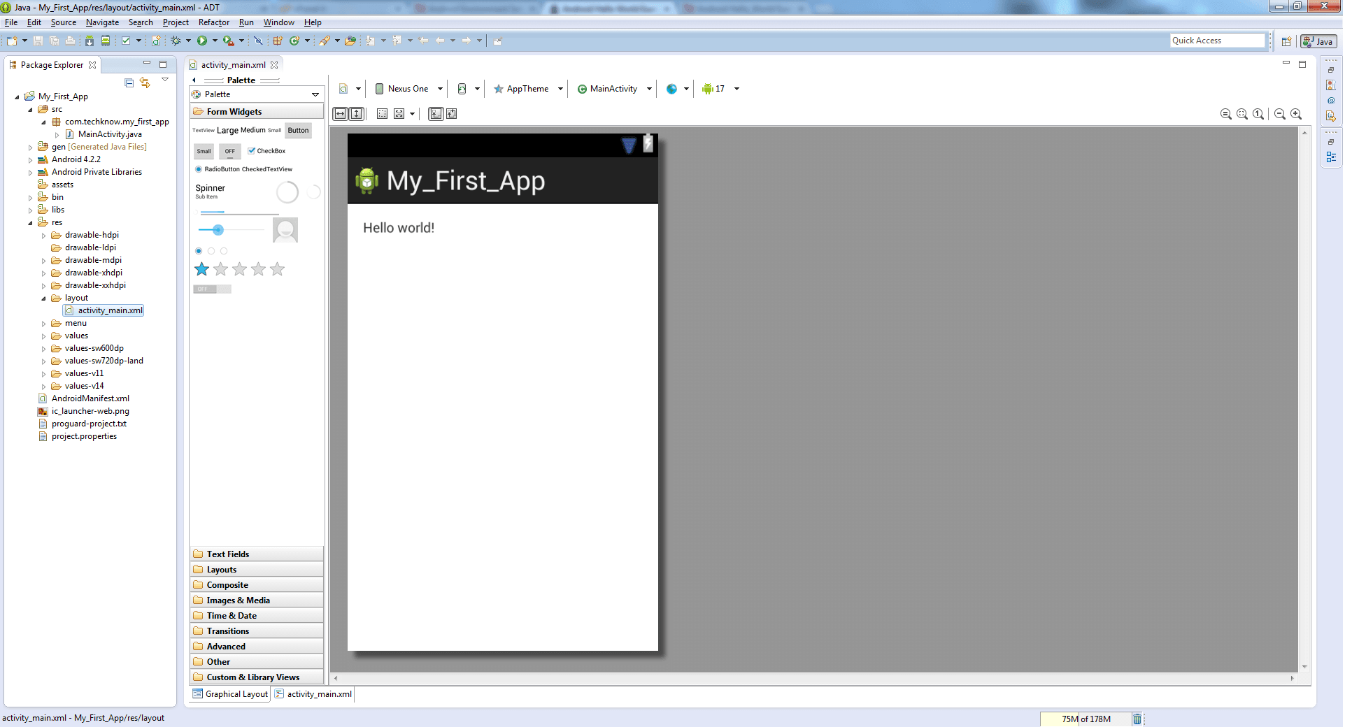Click the Emulate Real Size zoom icon
The height and width of the screenshot is (727, 1345).
click(x=1226, y=114)
